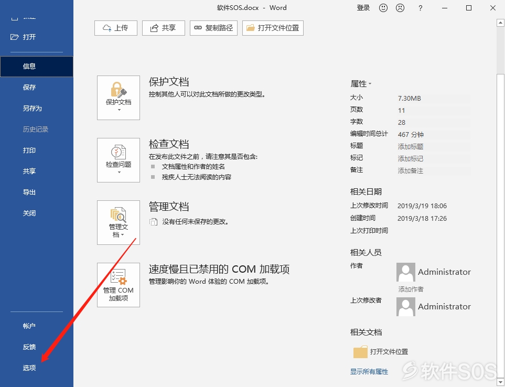505x387 pixels.
Task: Click 显示所有属性 link
Action: coord(369,372)
